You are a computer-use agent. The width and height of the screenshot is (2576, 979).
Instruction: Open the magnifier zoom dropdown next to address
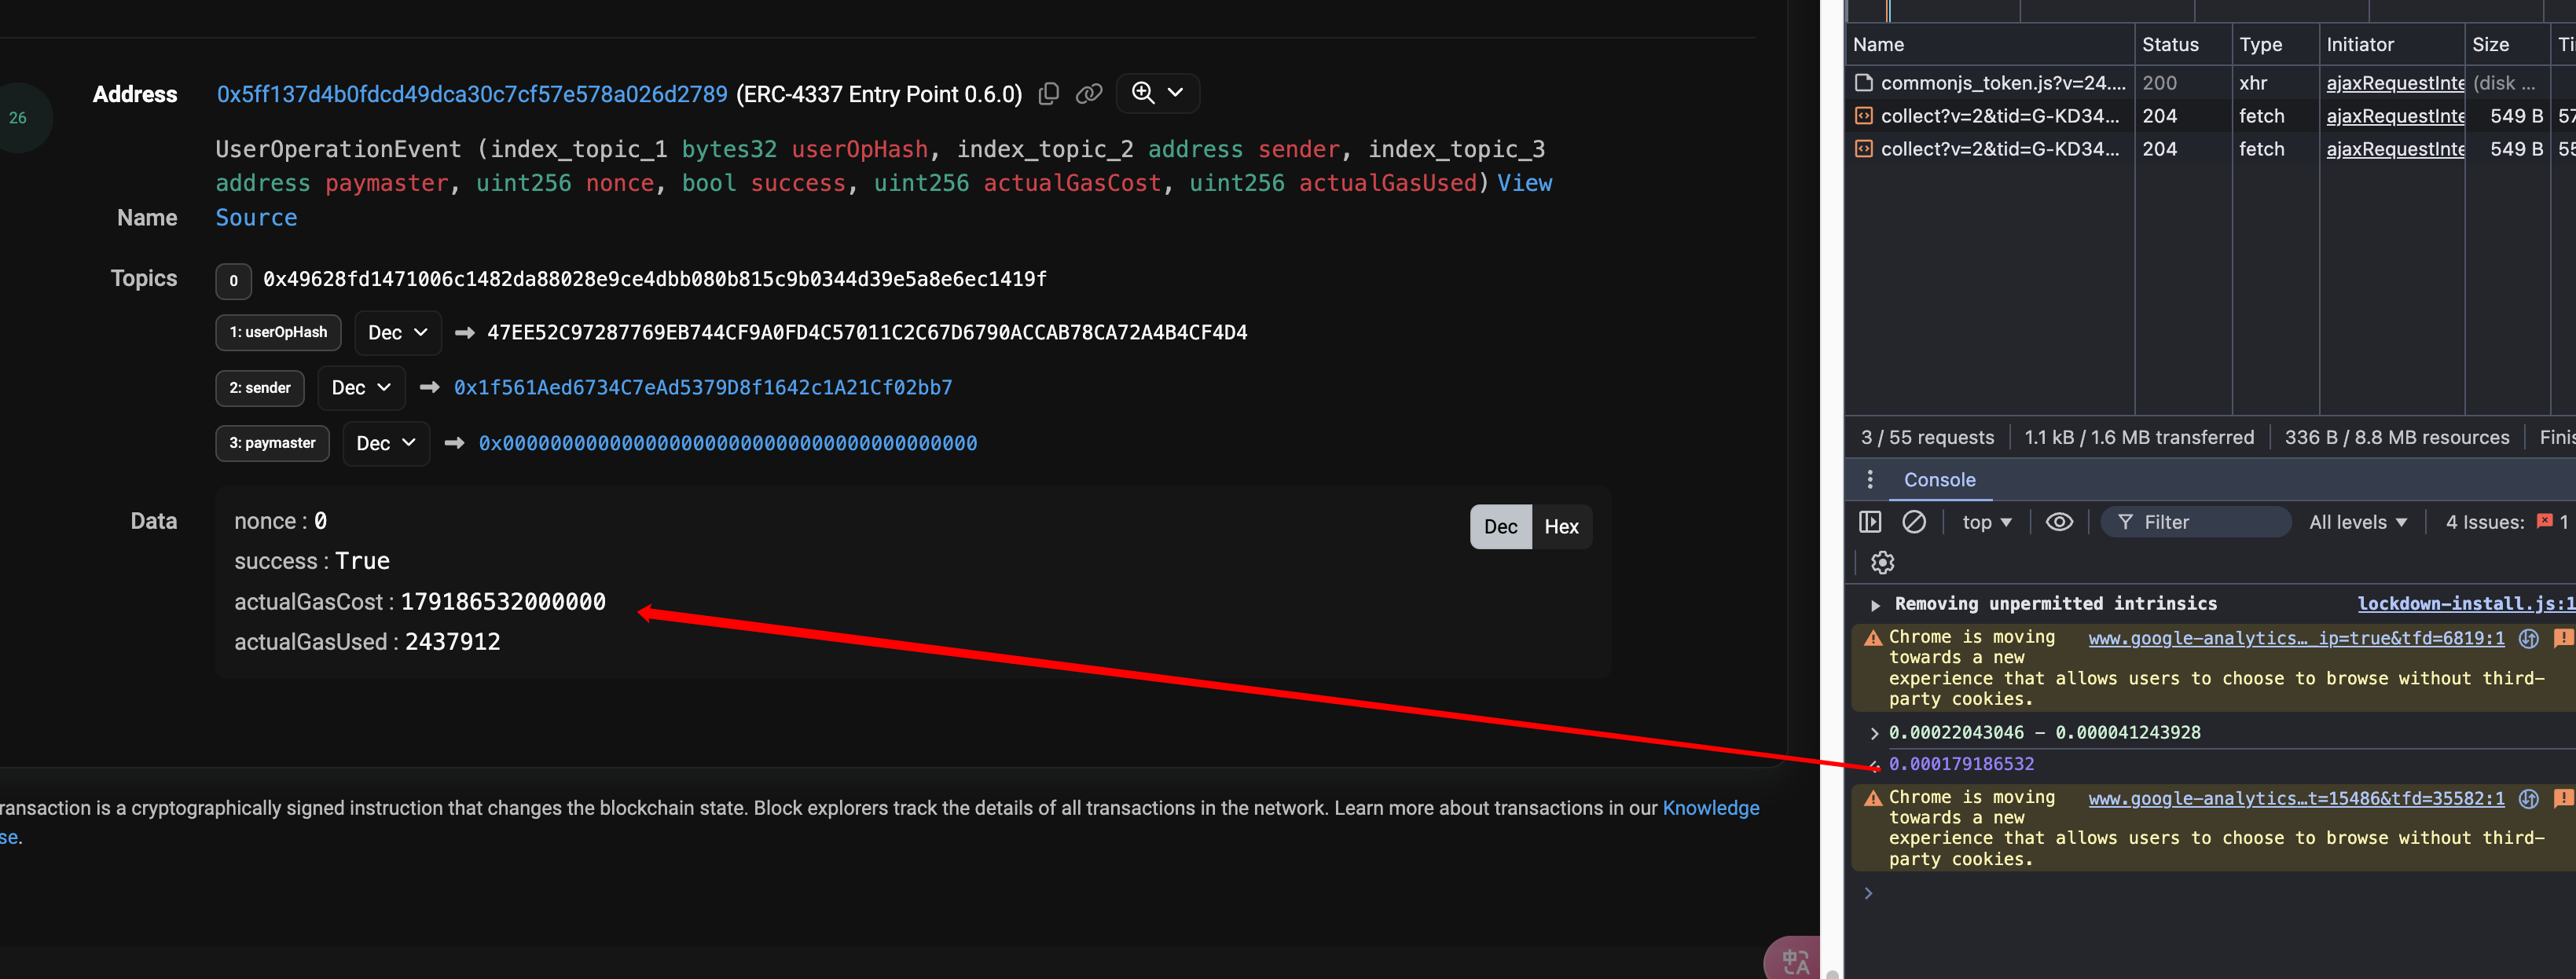pos(1157,93)
